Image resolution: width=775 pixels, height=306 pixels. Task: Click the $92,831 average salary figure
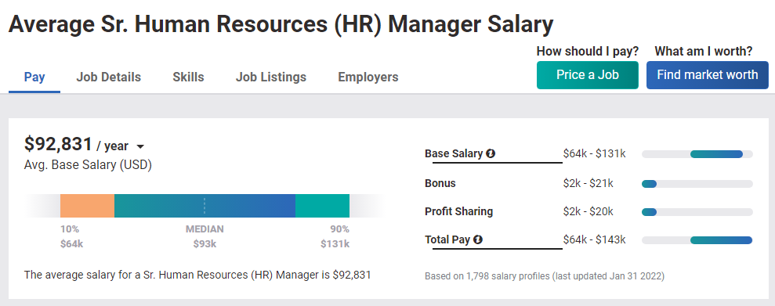[x=58, y=145]
